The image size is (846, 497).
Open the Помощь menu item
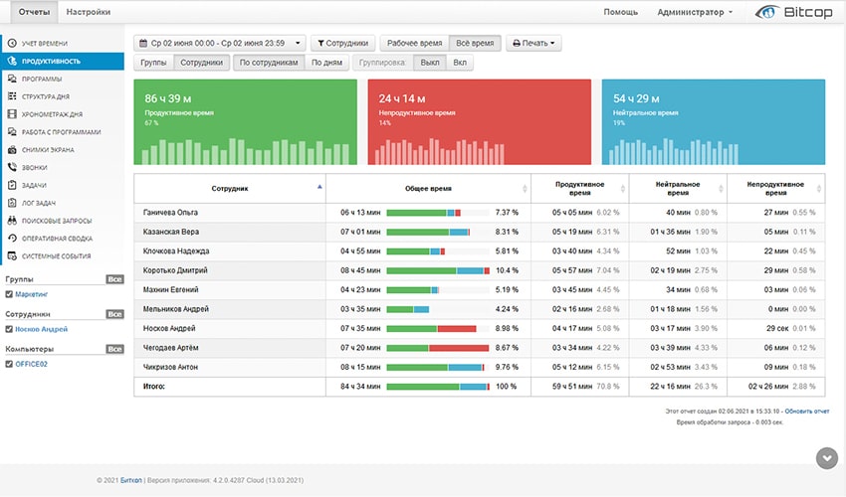coord(620,12)
